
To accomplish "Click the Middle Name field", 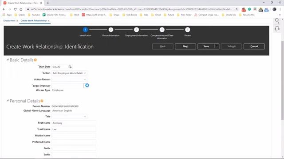I will (x=74, y=136).
